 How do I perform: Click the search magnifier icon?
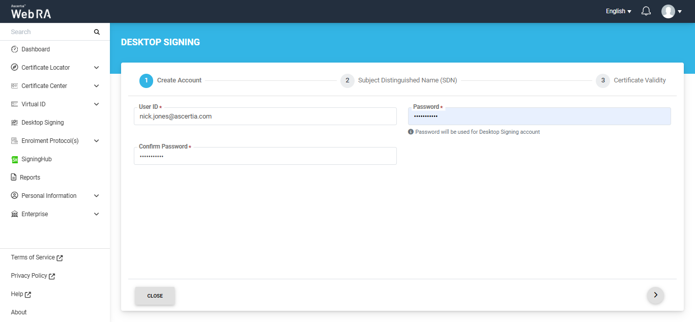click(97, 32)
